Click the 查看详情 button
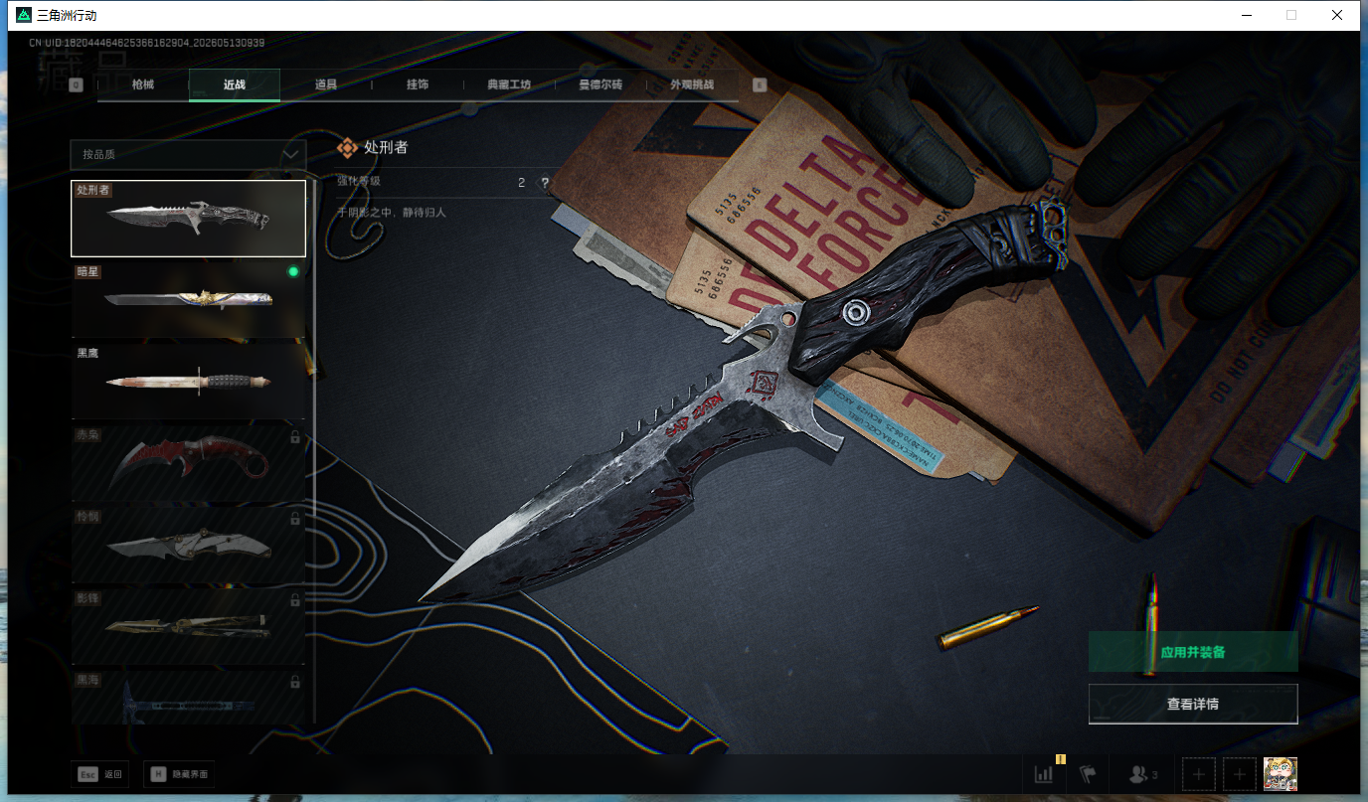The height and width of the screenshot is (802, 1368). (x=1193, y=704)
